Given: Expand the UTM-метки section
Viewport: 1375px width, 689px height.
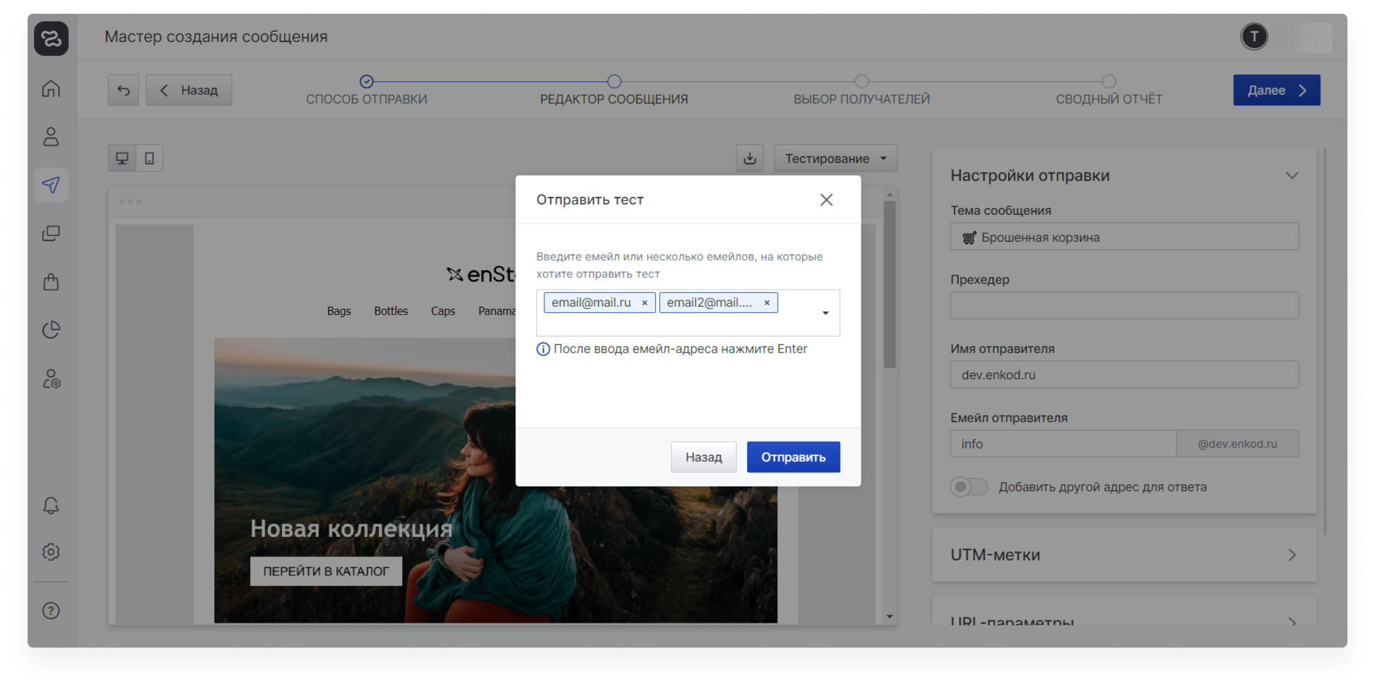Looking at the screenshot, I should click(x=1123, y=555).
